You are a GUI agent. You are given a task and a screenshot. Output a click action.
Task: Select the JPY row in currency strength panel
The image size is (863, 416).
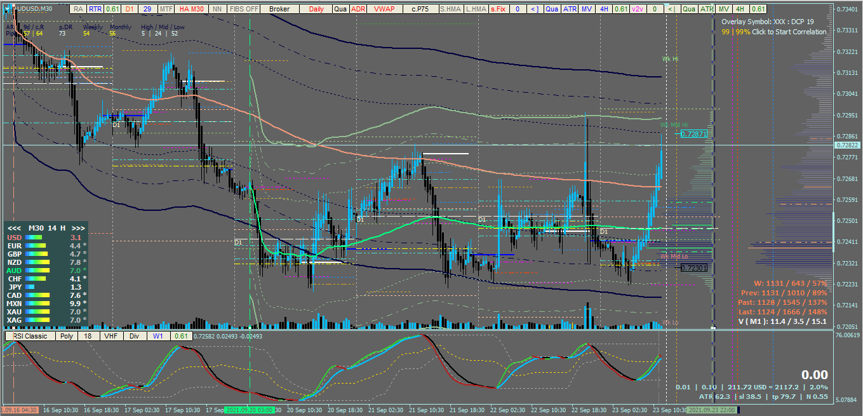46,287
